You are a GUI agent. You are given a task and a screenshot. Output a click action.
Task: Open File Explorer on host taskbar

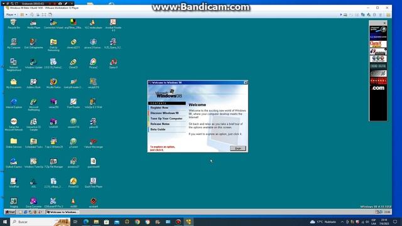pos(96,222)
